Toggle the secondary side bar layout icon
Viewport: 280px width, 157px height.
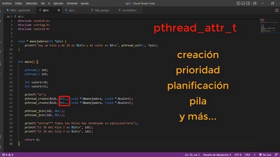[x=248, y=3]
